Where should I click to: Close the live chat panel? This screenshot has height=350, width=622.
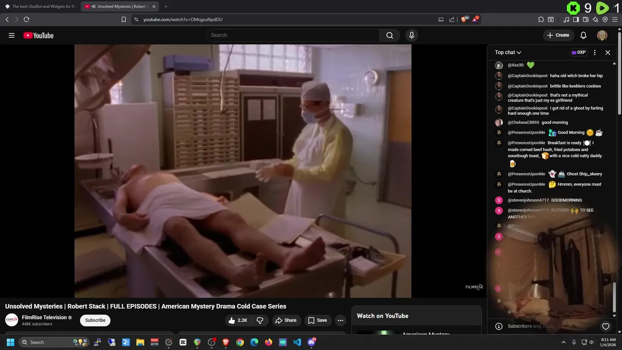[x=607, y=52]
